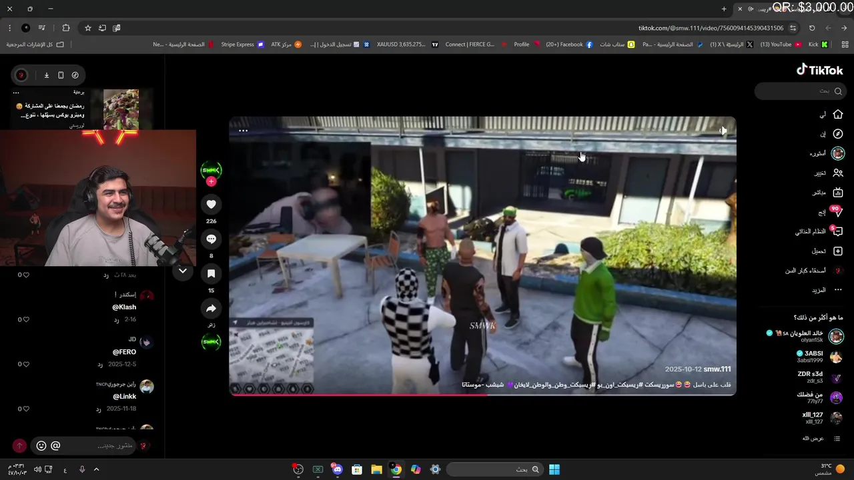Image resolution: width=854 pixels, height=480 pixels.
Task: Open a new tab with plus
Action: (724, 9)
